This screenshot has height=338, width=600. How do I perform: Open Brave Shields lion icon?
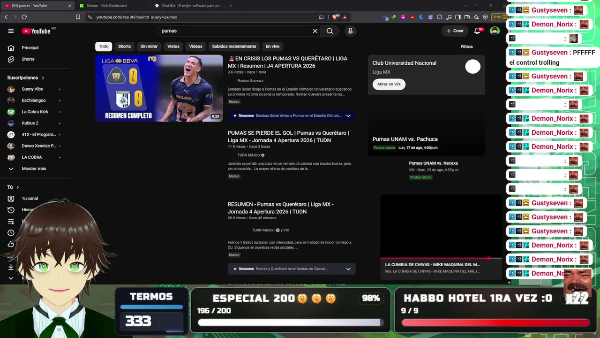[x=335, y=17]
